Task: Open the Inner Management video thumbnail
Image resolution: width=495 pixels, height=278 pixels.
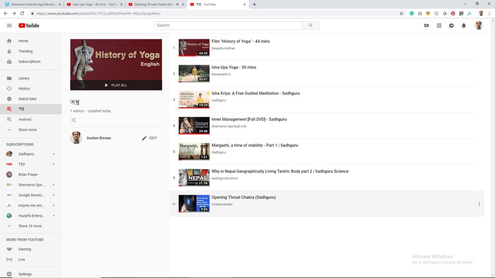Action: [x=194, y=126]
